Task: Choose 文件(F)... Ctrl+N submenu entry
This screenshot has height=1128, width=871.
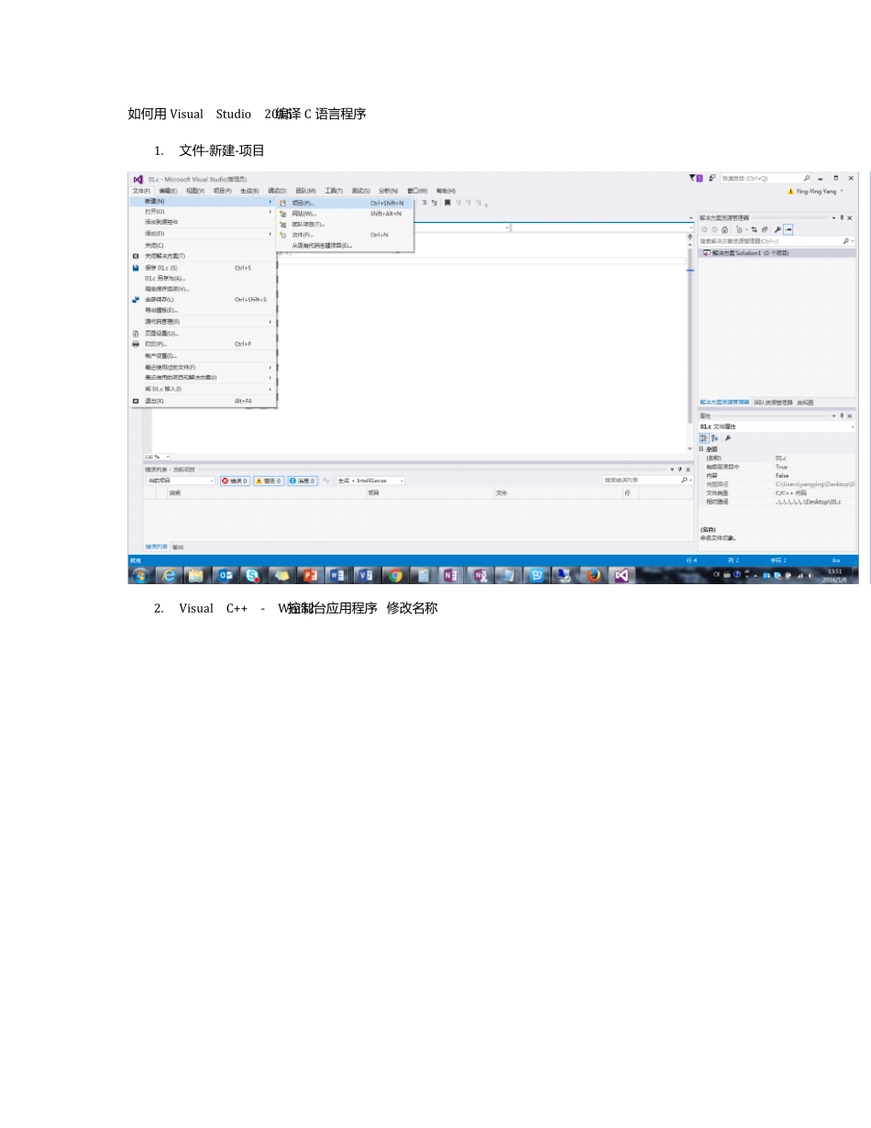Action: click(x=344, y=235)
